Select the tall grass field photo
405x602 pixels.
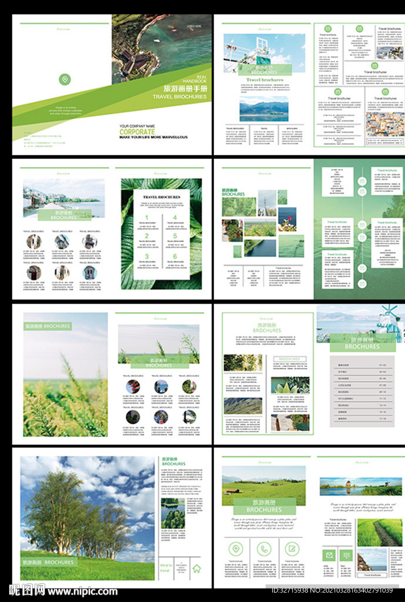[x=65, y=374]
